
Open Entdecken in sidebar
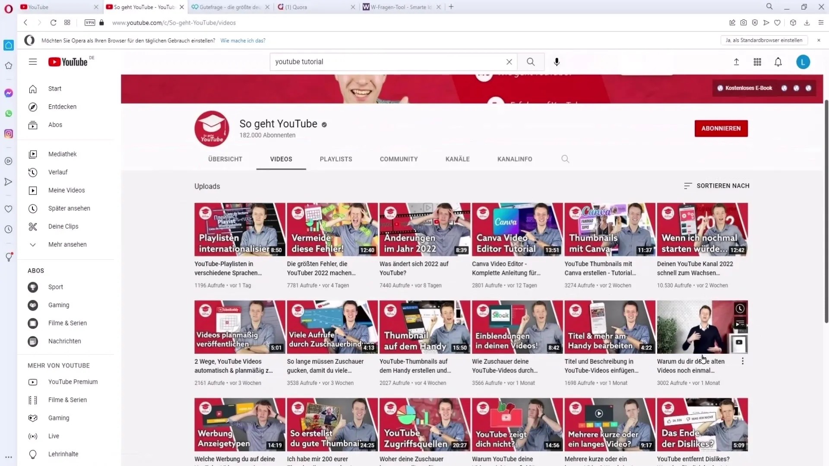coord(66,107)
